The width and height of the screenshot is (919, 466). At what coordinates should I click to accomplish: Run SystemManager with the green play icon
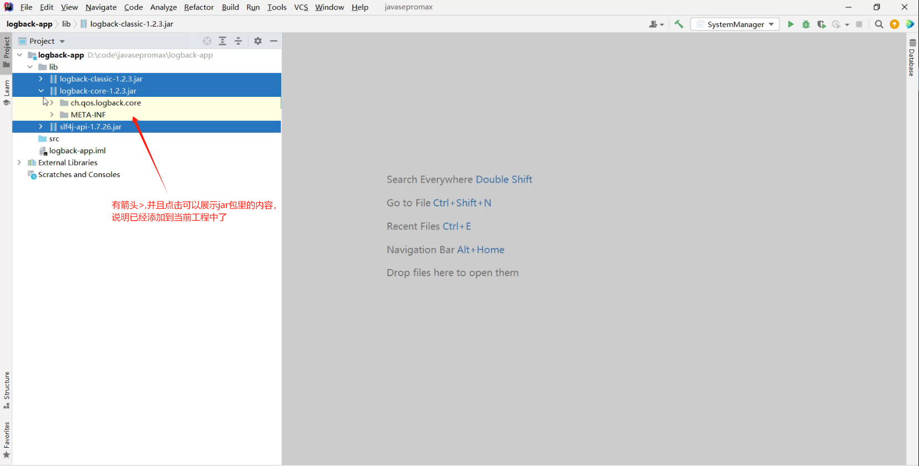(x=791, y=24)
